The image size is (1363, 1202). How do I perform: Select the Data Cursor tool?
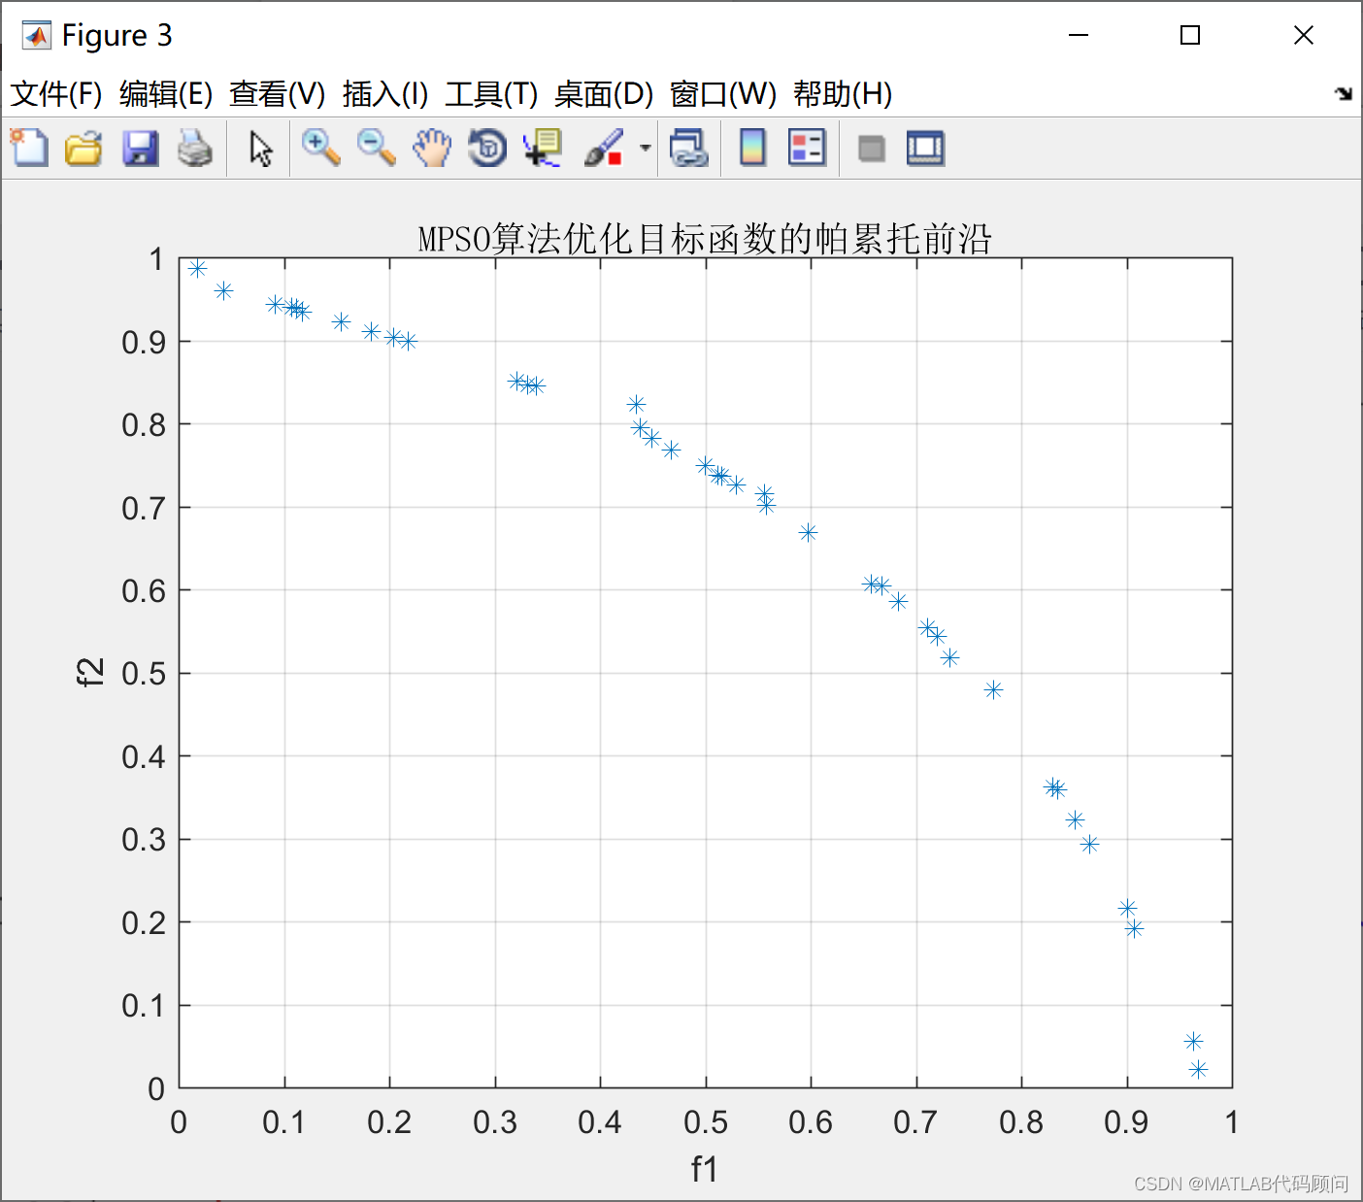click(x=543, y=149)
